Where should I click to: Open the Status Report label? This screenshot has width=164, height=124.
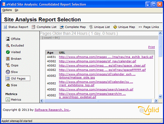click(18, 27)
